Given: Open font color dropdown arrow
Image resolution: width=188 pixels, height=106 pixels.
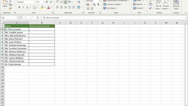Looking at the screenshot, I should click(x=52, y=7).
